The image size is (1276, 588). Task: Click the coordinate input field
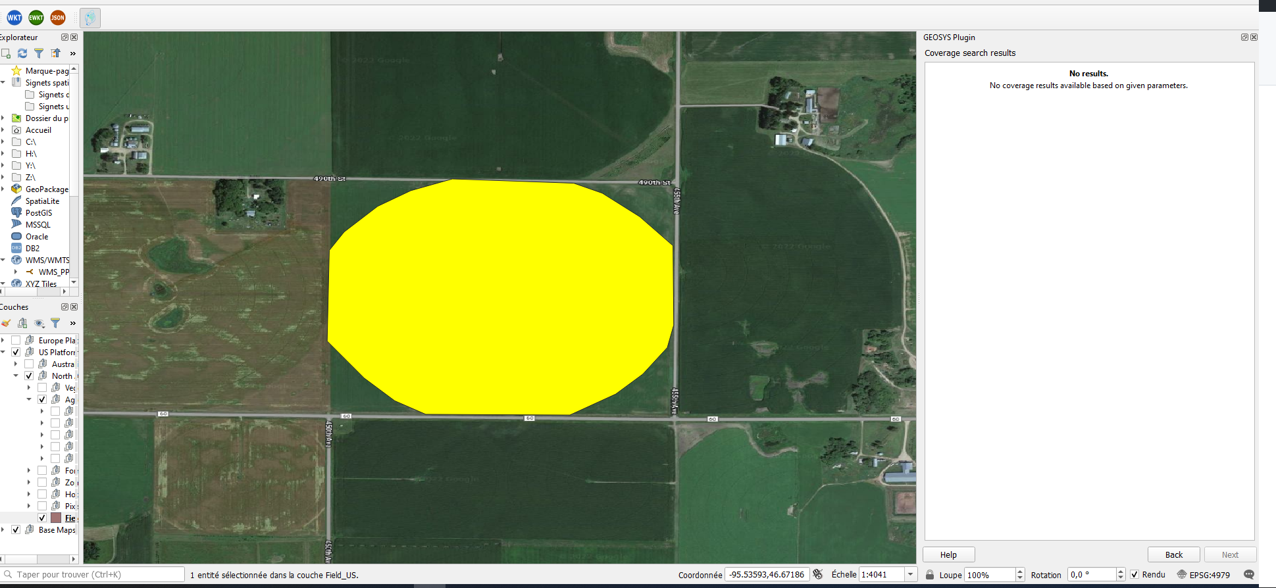[x=767, y=574]
